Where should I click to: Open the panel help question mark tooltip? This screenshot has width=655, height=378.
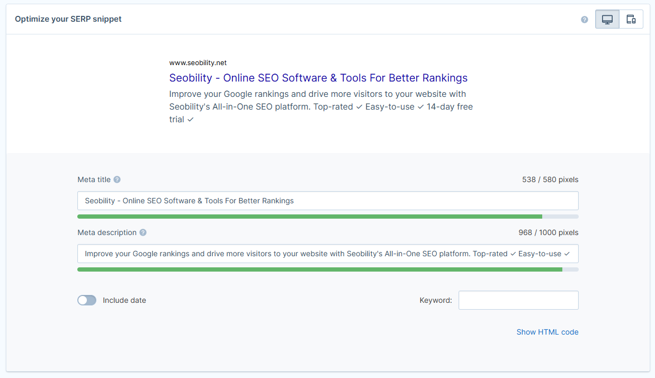click(x=584, y=19)
